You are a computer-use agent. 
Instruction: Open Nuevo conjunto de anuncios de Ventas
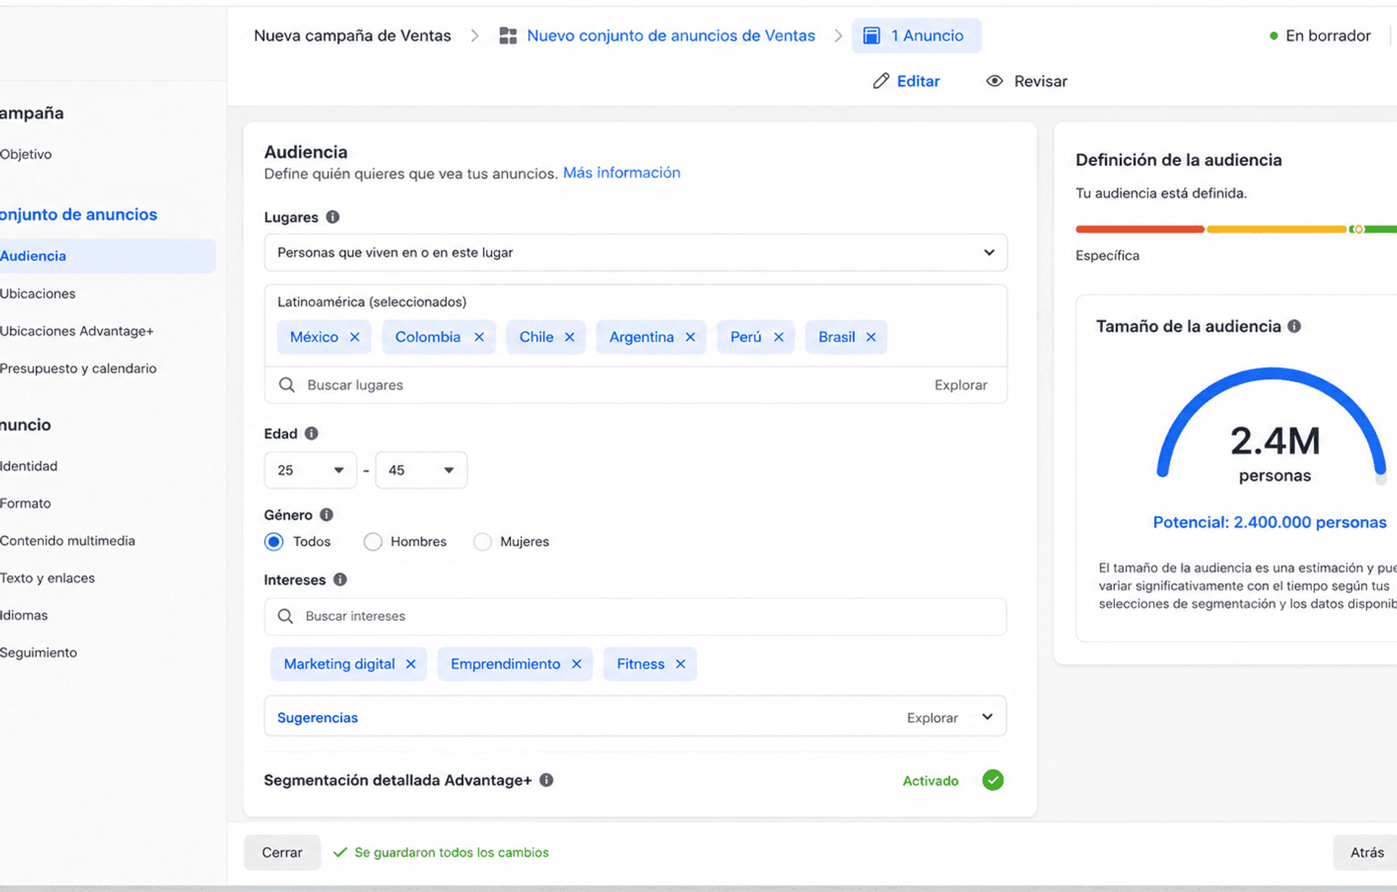point(671,36)
